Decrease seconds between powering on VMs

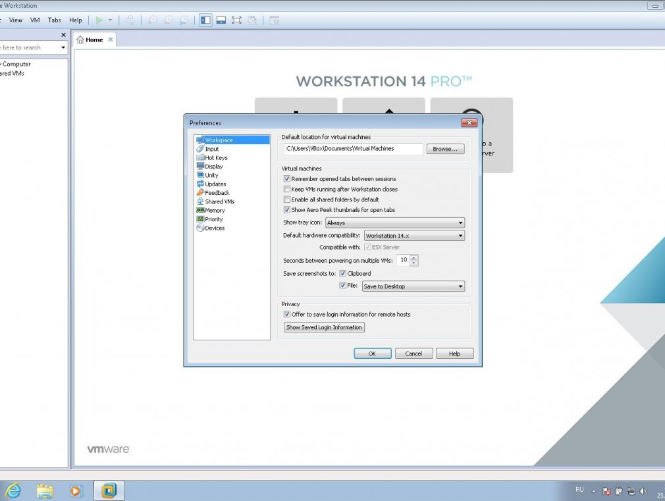(414, 263)
